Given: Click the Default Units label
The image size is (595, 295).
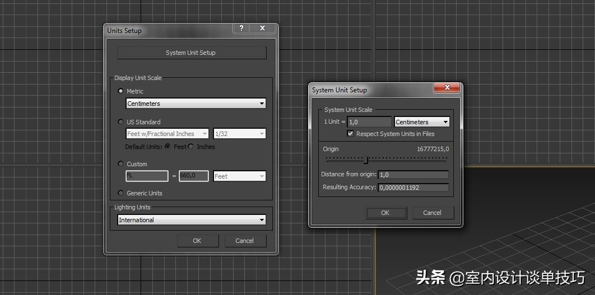Looking at the screenshot, I should click(144, 147).
